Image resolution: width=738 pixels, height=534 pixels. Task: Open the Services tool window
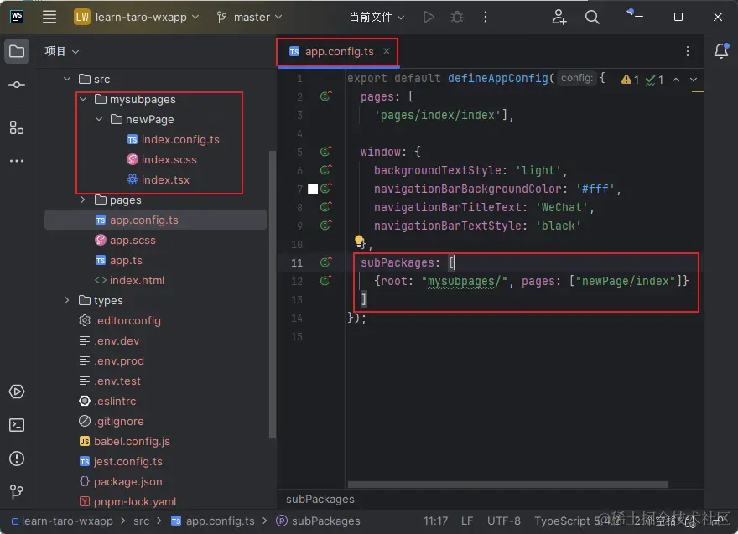pyautogui.click(x=17, y=391)
